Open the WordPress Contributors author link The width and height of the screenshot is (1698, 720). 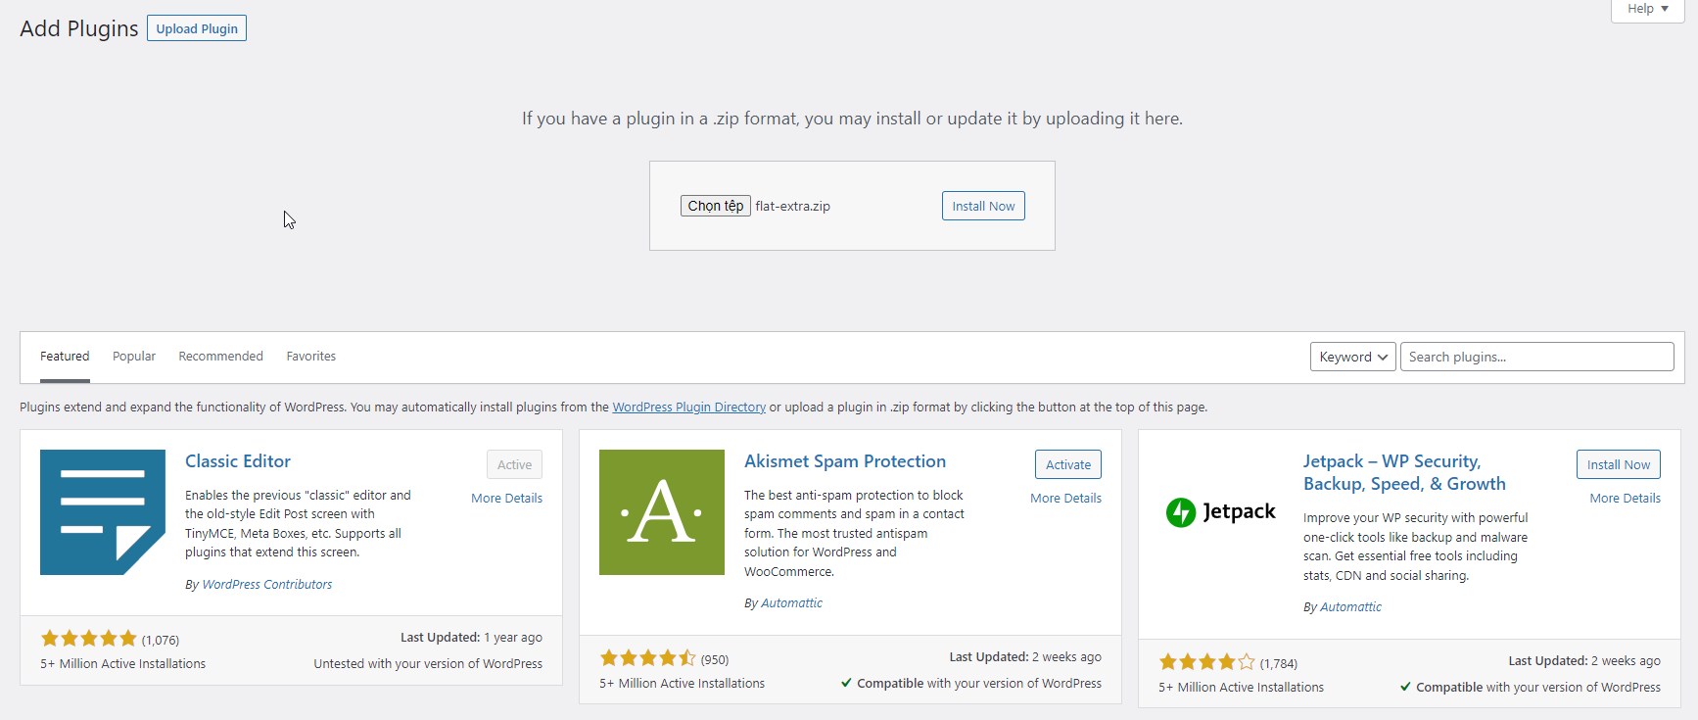click(267, 585)
